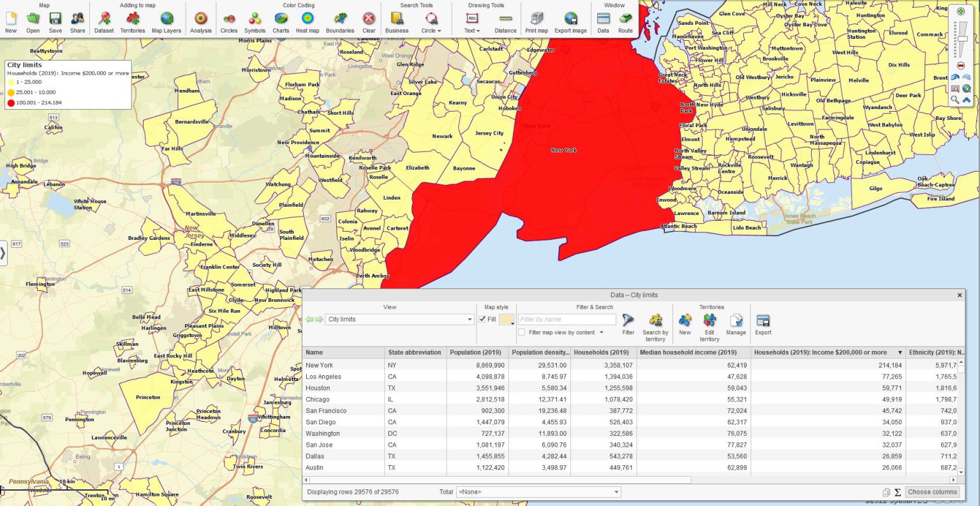Open the Filter funnel tool
This screenshot has width=980, height=506.
[628, 324]
